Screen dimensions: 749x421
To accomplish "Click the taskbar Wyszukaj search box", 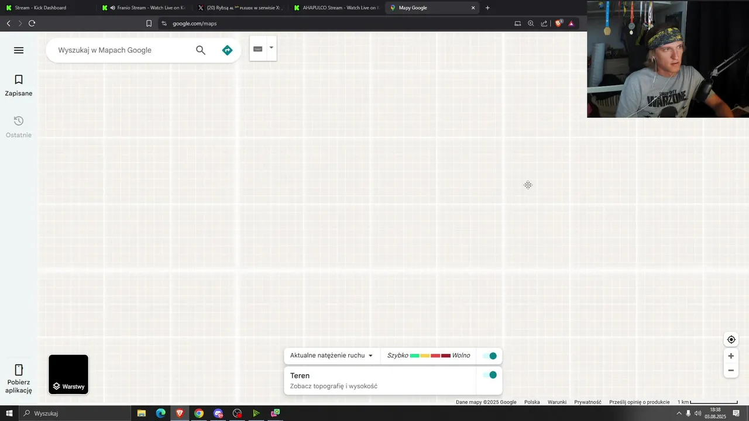I will 75,413.
